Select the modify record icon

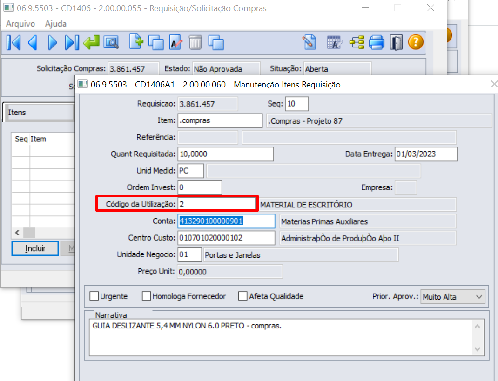(175, 42)
